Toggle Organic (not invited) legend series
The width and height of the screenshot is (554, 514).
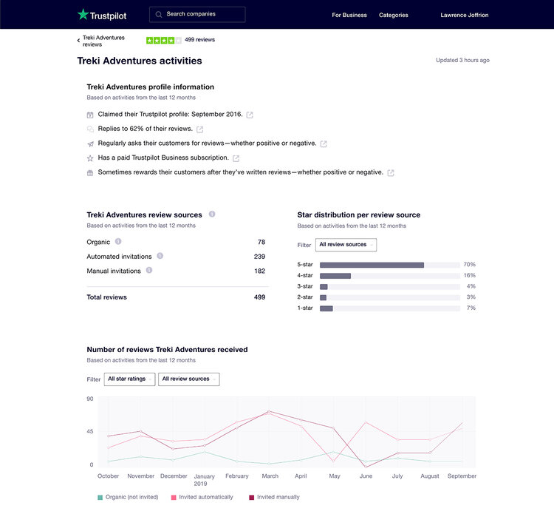pyautogui.click(x=128, y=497)
